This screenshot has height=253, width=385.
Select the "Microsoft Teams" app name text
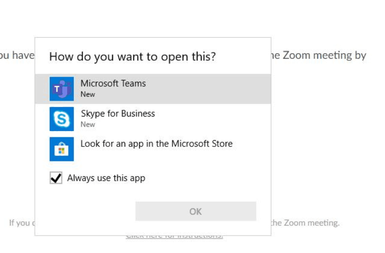[113, 83]
